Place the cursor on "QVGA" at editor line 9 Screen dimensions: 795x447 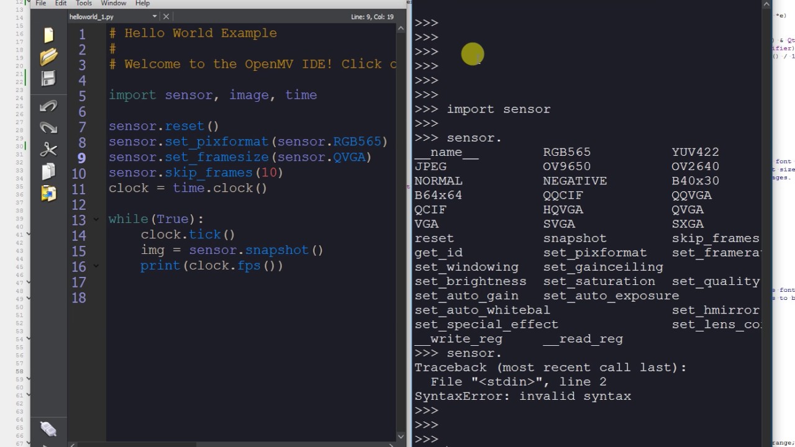click(x=349, y=157)
